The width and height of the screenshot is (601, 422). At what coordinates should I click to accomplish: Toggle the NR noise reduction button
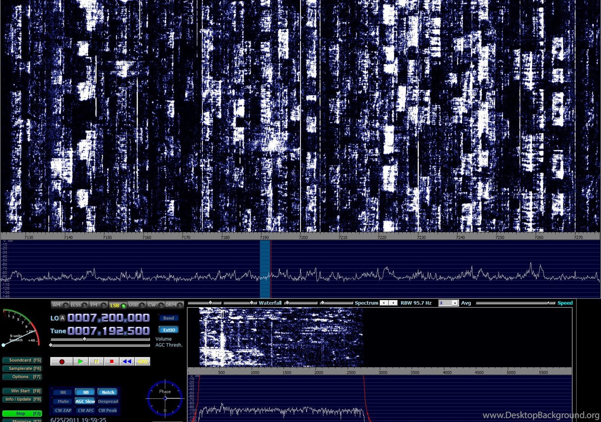coord(63,392)
